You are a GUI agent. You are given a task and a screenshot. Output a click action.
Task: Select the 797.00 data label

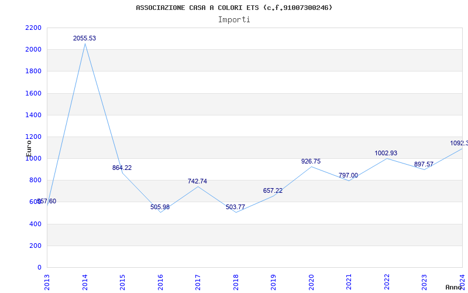pos(348,175)
